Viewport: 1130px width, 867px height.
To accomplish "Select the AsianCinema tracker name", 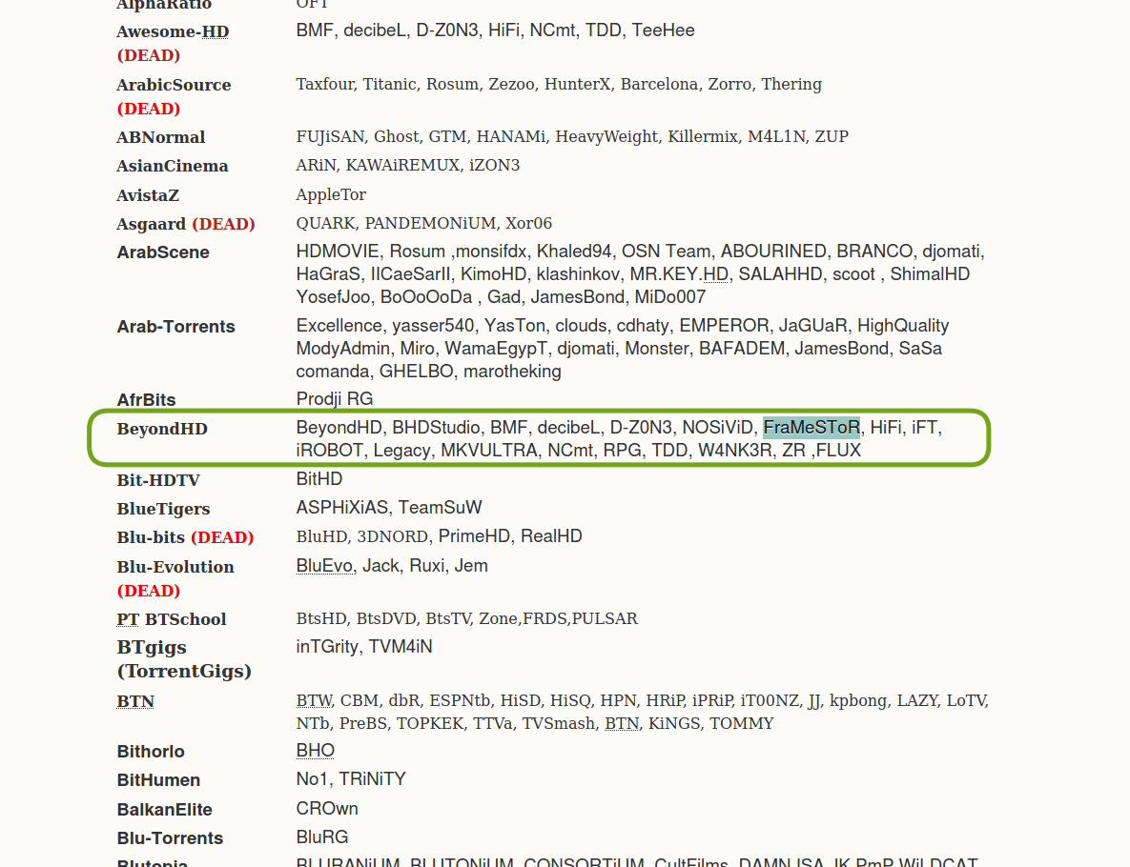I will coord(173,167).
